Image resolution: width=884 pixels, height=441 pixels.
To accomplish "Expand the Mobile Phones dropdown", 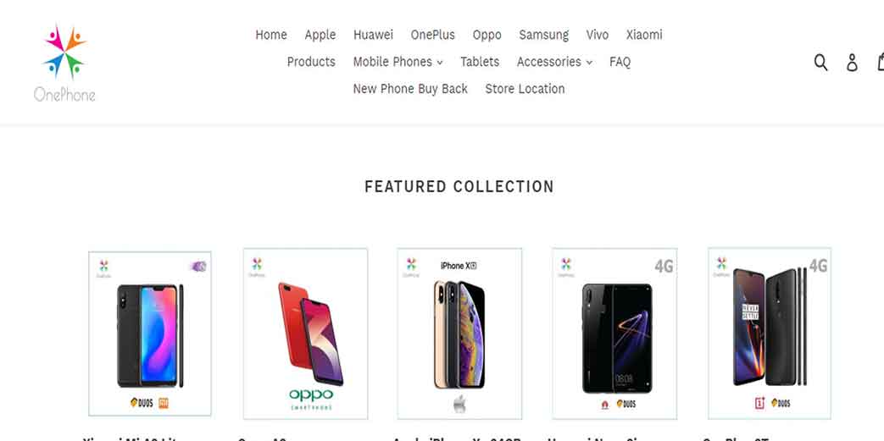I will 398,62.
